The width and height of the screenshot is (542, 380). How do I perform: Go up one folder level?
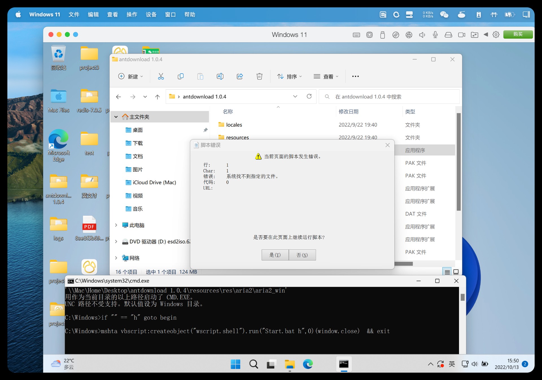pyautogui.click(x=158, y=97)
